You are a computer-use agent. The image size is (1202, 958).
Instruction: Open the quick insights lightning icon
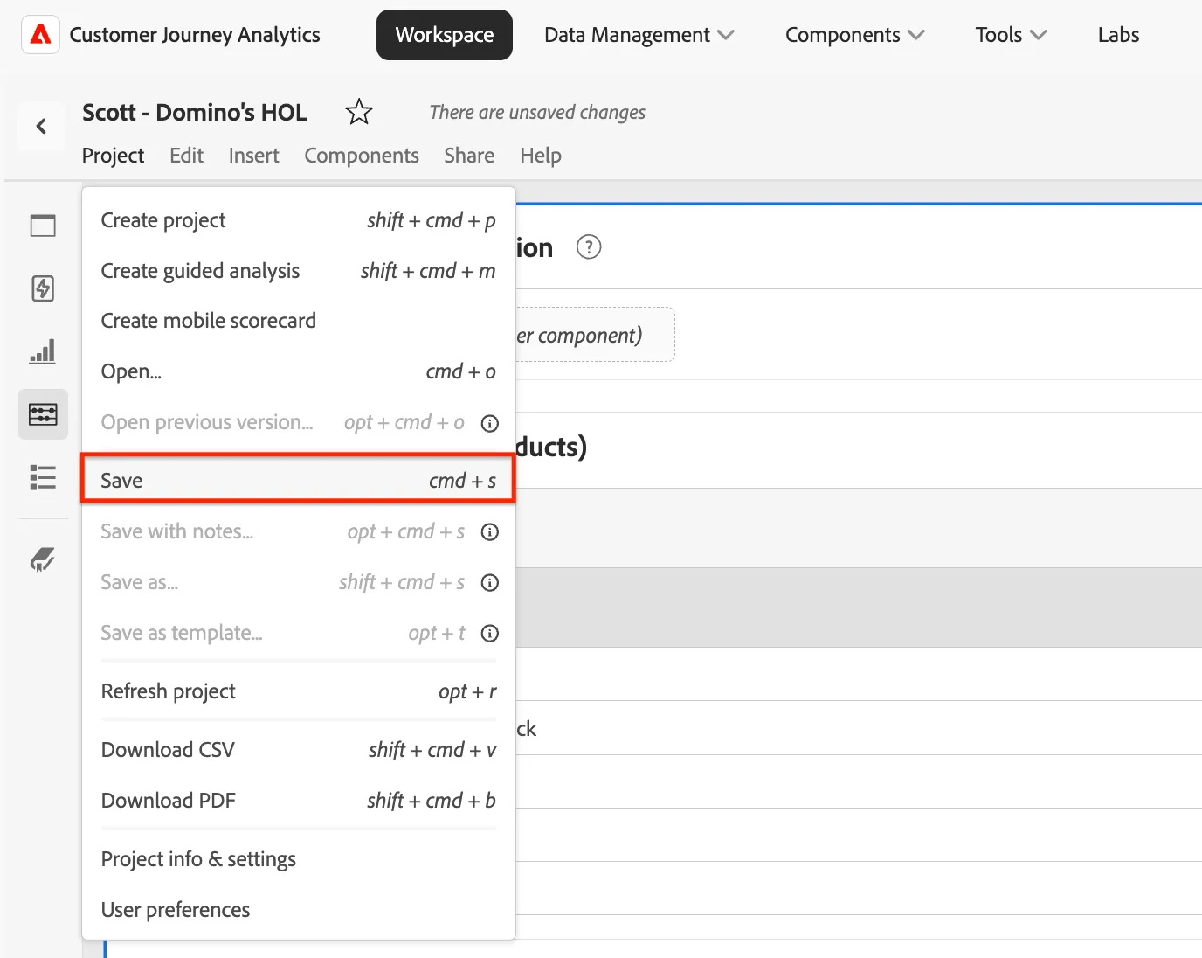coord(43,288)
